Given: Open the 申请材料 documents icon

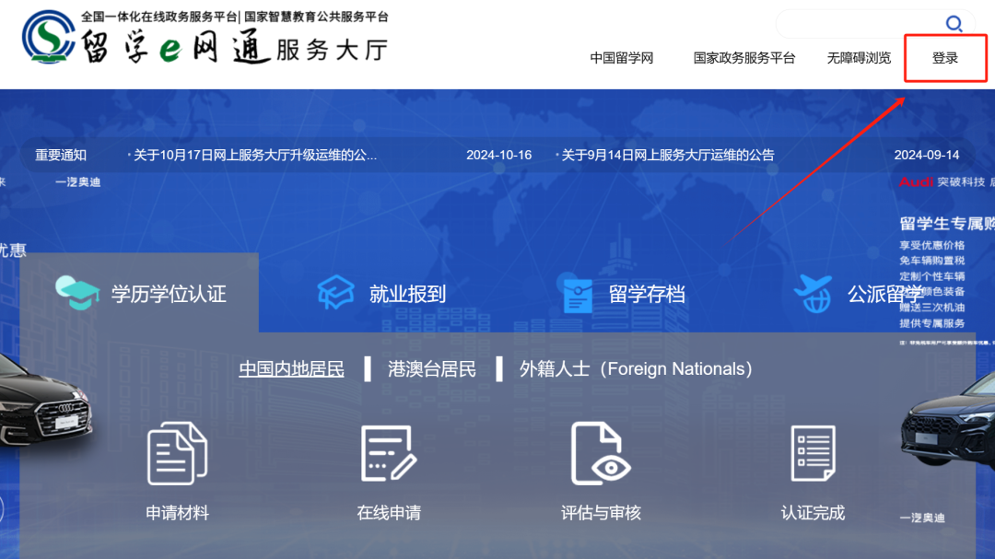Looking at the screenshot, I should [x=177, y=453].
